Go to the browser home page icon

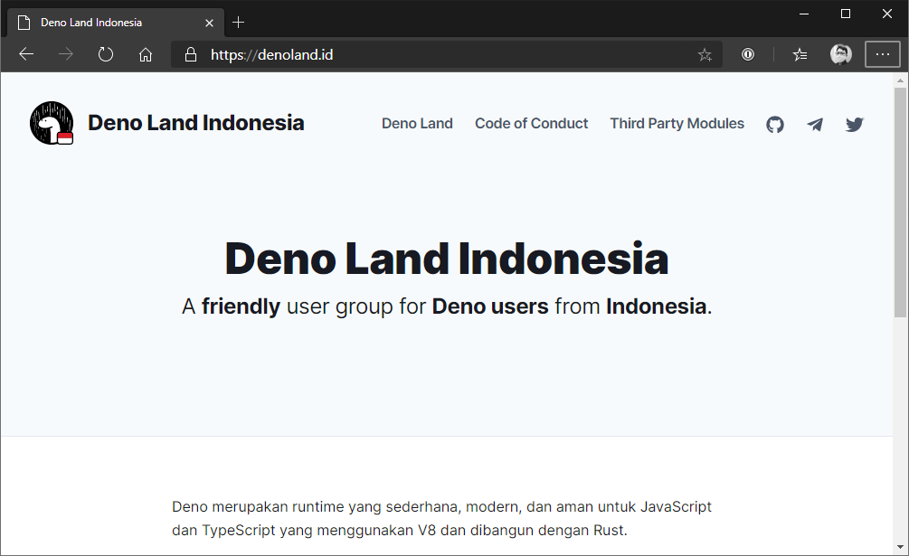146,54
